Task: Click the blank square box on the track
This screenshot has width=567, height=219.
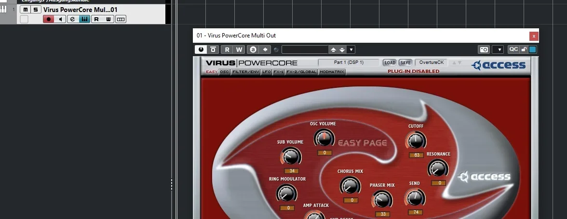Action: pos(24,19)
